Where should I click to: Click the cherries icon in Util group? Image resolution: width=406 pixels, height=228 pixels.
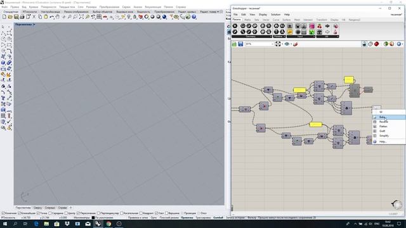tap(320, 26)
